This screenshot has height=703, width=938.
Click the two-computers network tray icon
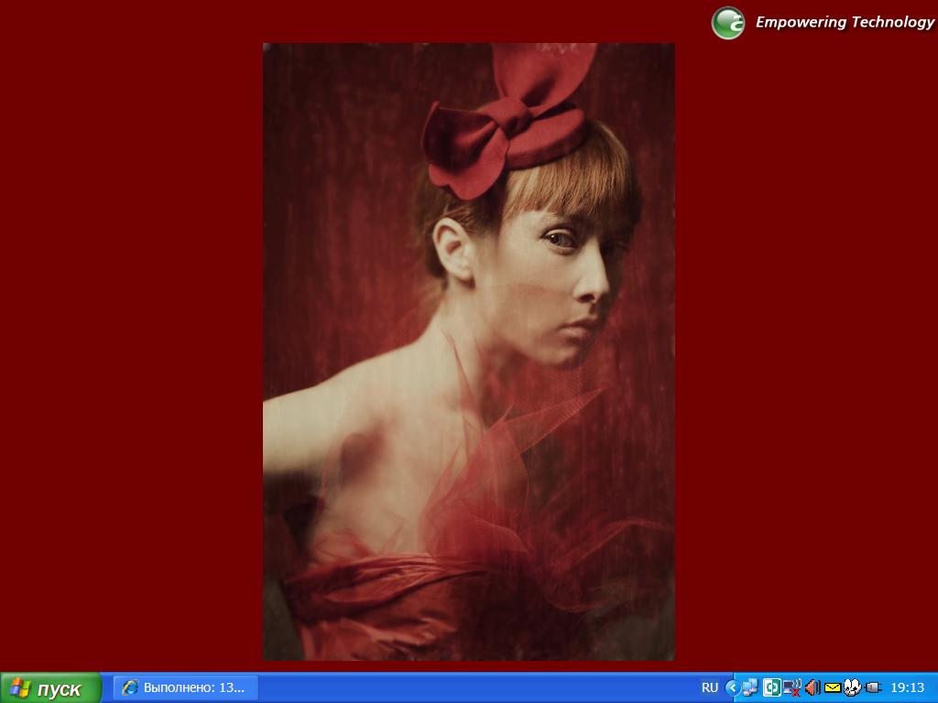(750, 687)
